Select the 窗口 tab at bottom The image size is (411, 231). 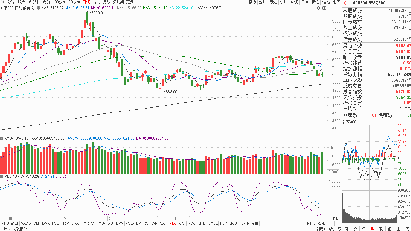(15, 223)
